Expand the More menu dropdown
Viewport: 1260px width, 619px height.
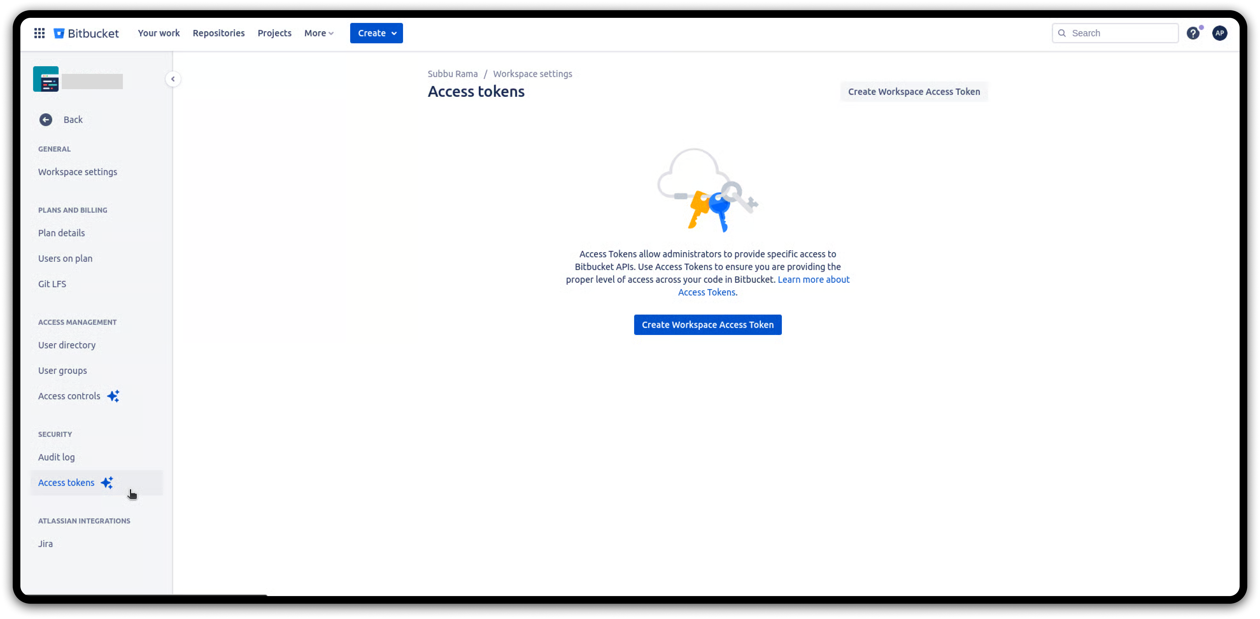click(319, 33)
